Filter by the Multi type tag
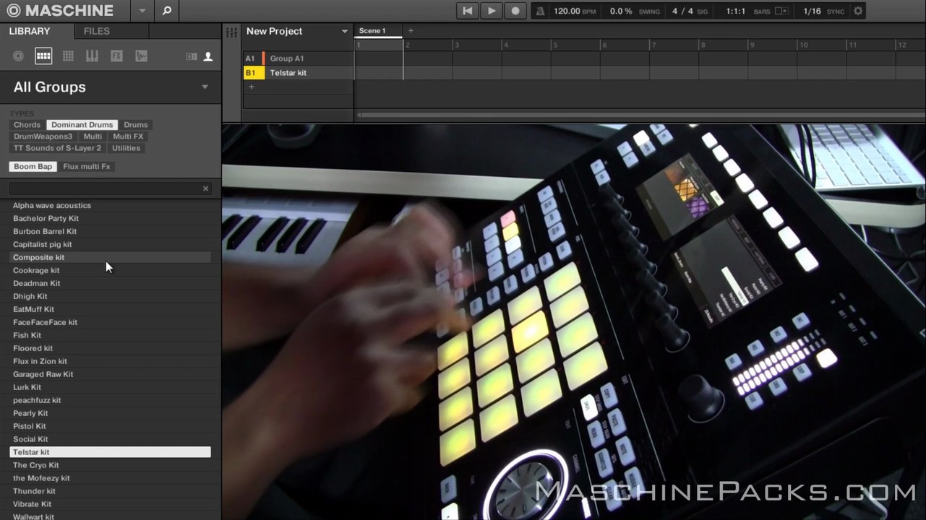This screenshot has width=926, height=520. click(x=93, y=136)
